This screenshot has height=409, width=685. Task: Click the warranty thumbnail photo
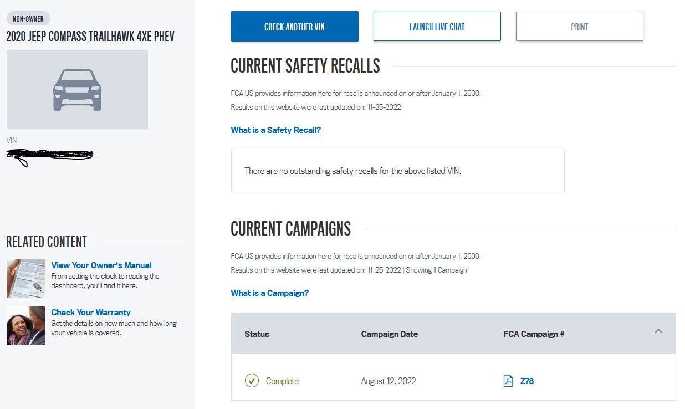pyautogui.click(x=25, y=326)
